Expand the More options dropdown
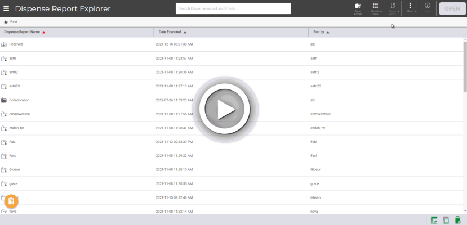The height and width of the screenshot is (225, 467). 410,8
